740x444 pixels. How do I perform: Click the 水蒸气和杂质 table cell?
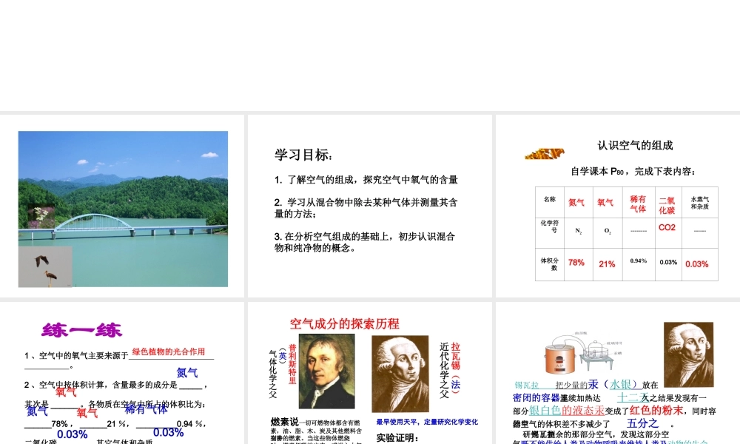(x=699, y=203)
